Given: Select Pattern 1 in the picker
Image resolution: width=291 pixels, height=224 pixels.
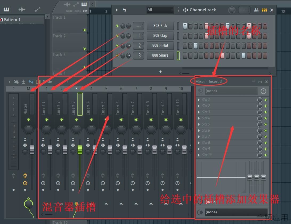Looking at the screenshot, I should (22, 20).
